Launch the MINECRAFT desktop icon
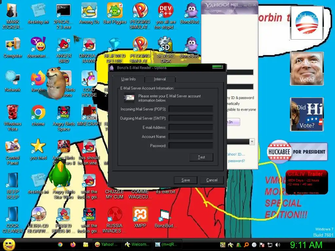The height and width of the screenshot is (251, 335). pyautogui.click(x=89, y=115)
